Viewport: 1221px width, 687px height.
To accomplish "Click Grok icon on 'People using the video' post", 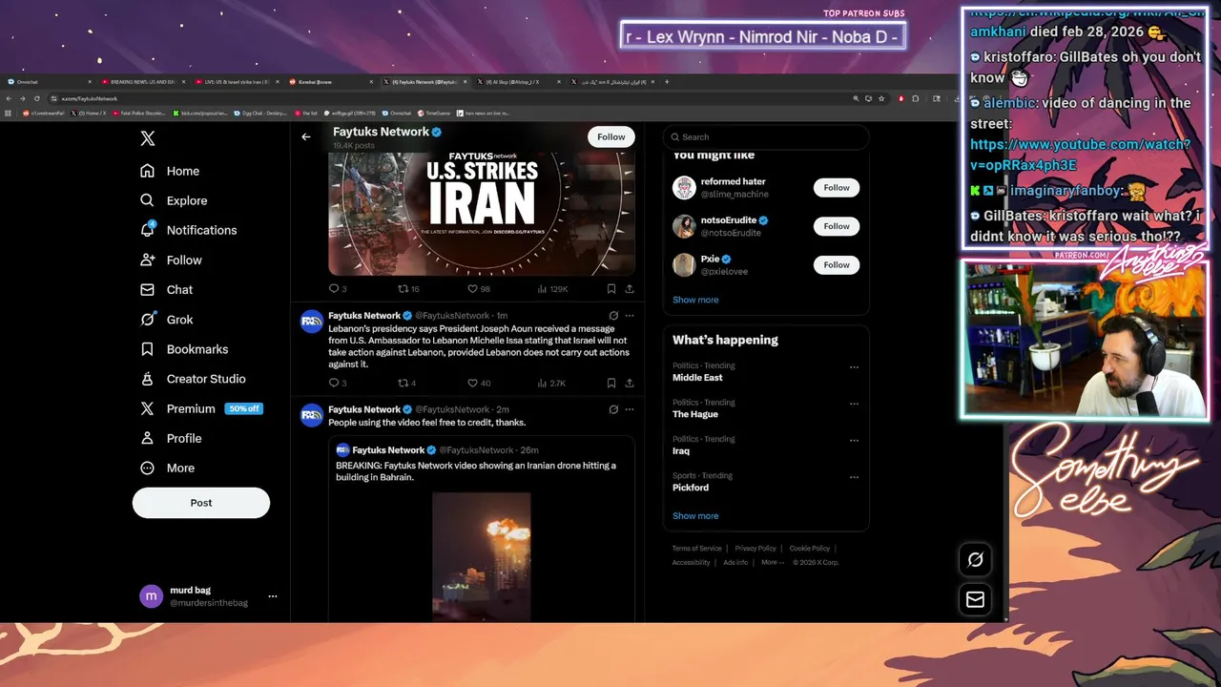I will (x=613, y=409).
